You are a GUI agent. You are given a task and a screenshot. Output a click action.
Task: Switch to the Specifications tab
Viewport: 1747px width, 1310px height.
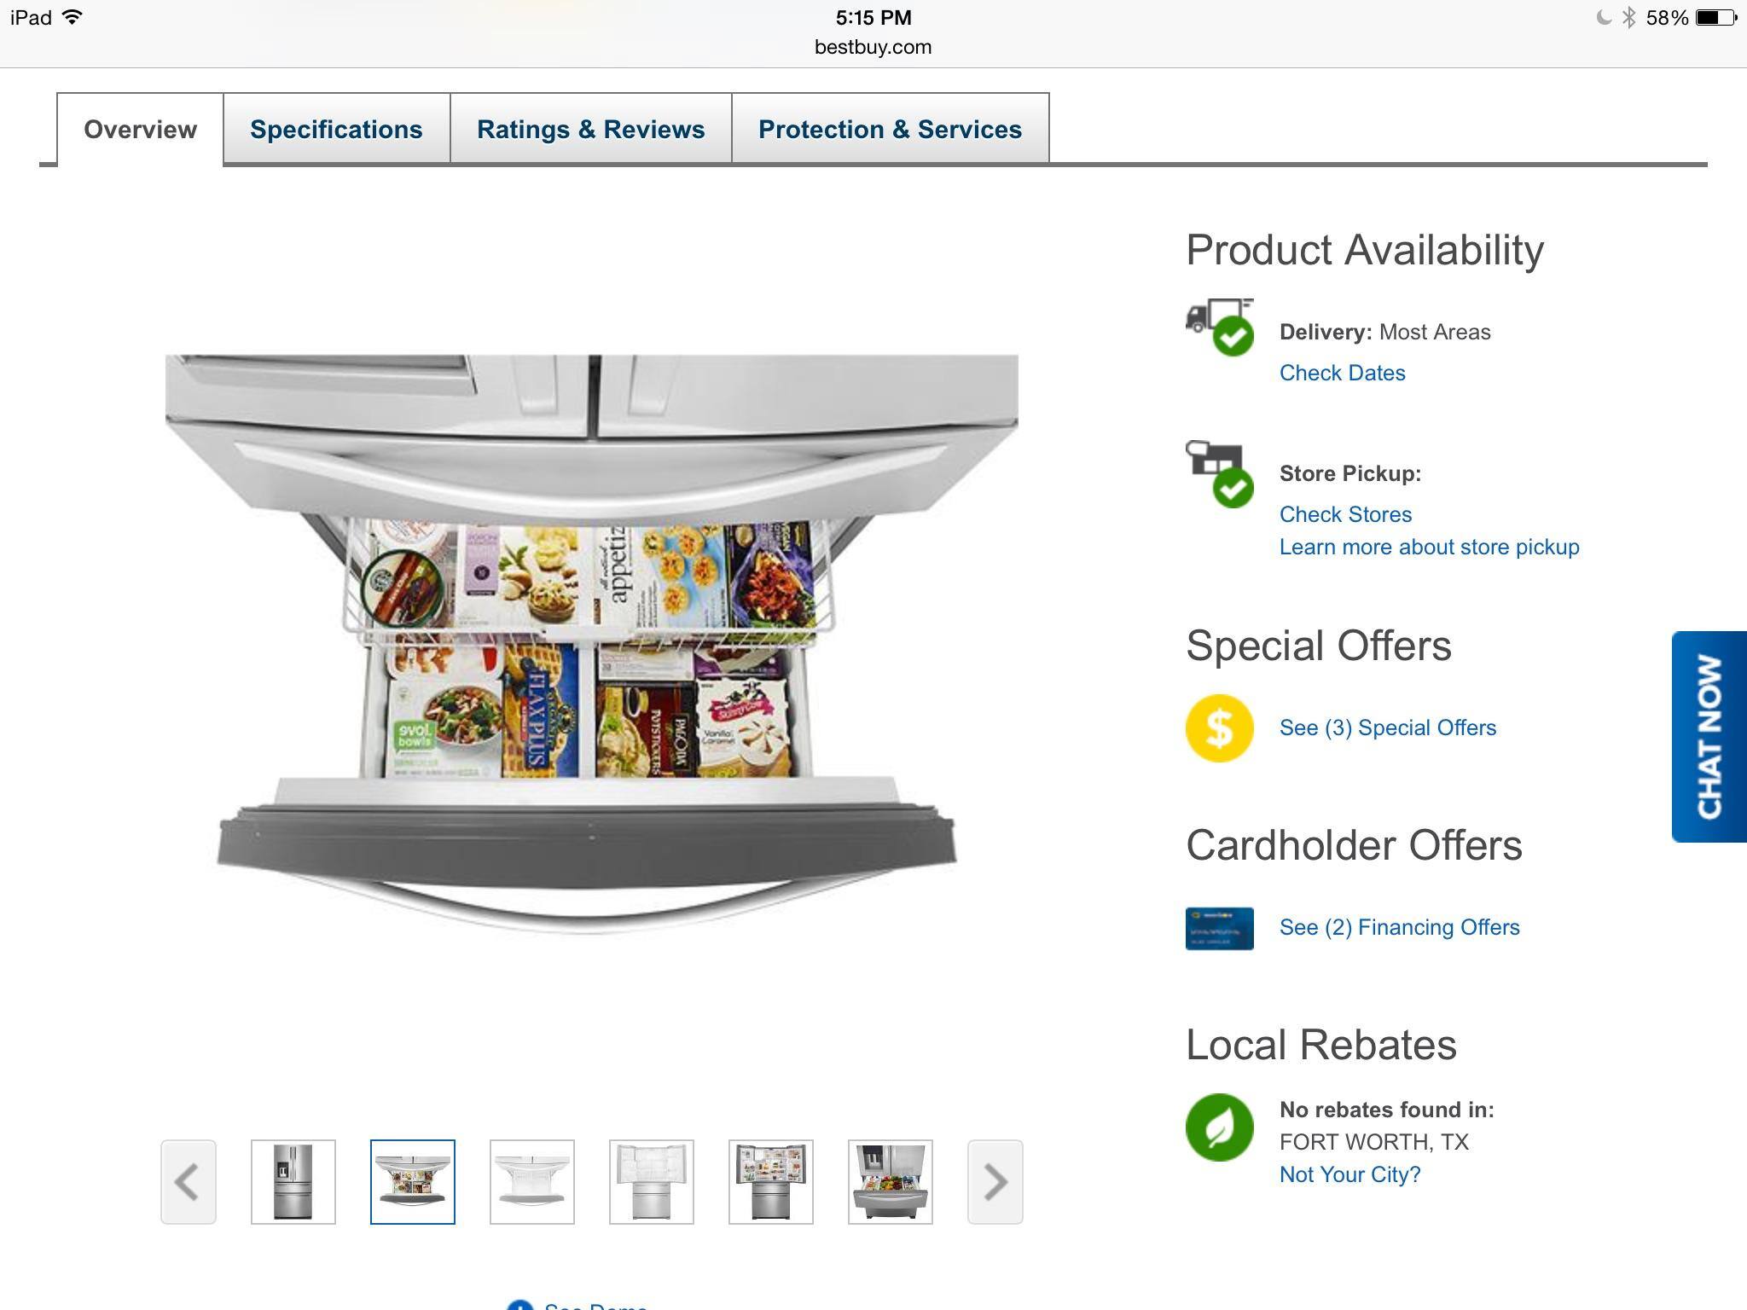[336, 129]
